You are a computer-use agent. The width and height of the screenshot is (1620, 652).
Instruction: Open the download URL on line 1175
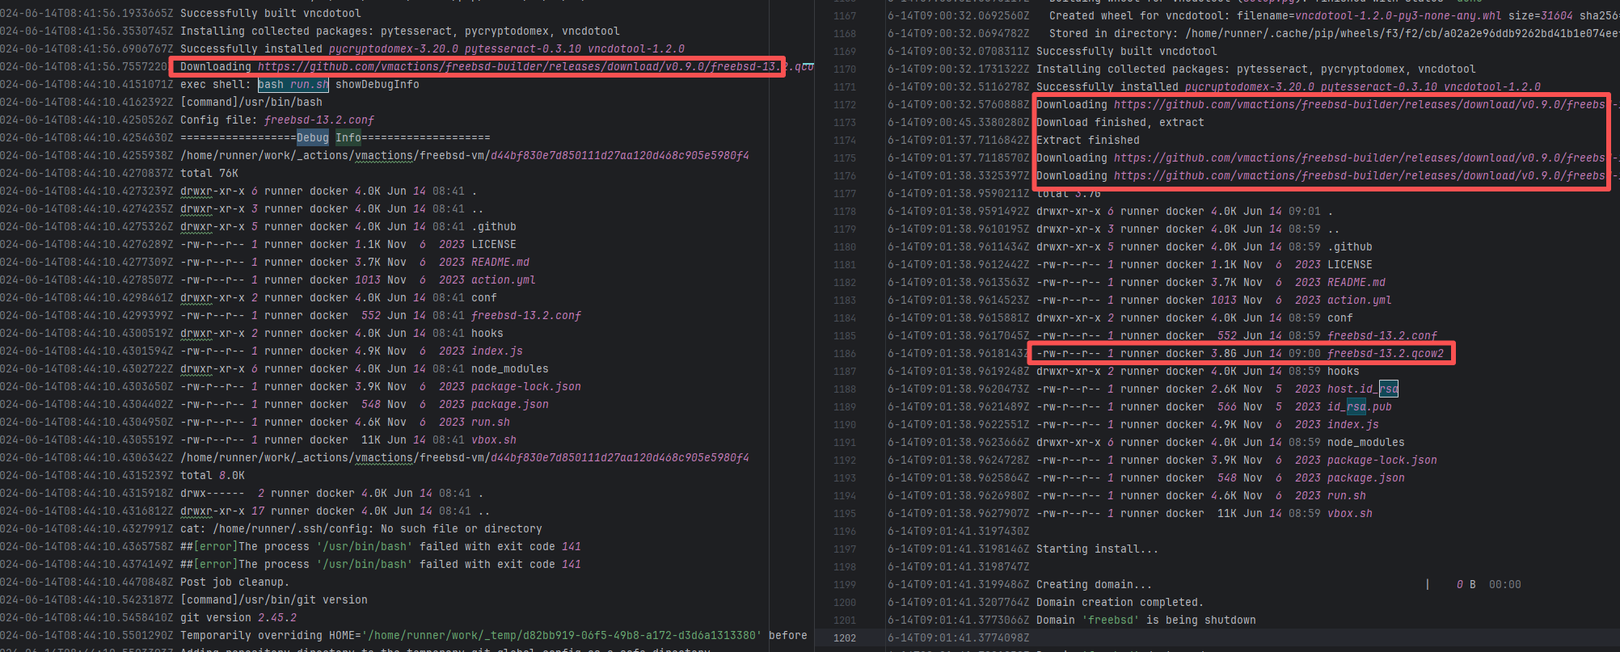click(1358, 158)
